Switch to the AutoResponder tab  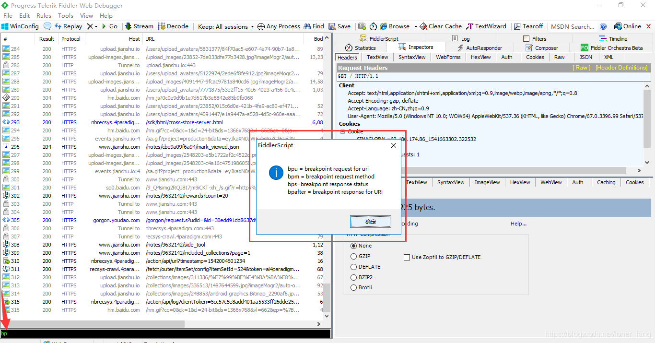tap(479, 47)
